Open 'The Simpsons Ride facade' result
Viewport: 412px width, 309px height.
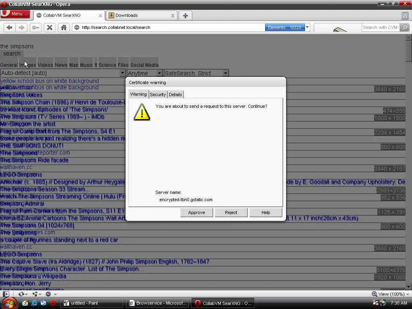pos(35,160)
